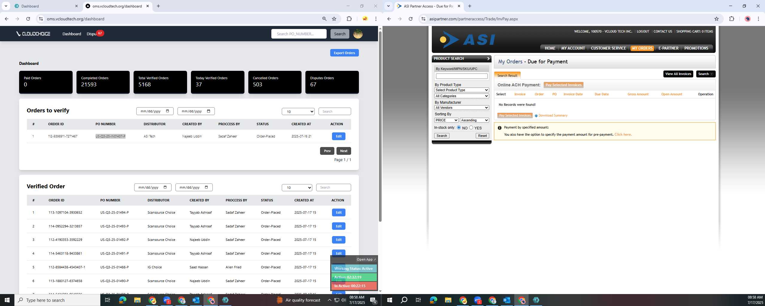Click the Verified Order search field
Image resolution: width=765 pixels, height=306 pixels.
coord(333,187)
